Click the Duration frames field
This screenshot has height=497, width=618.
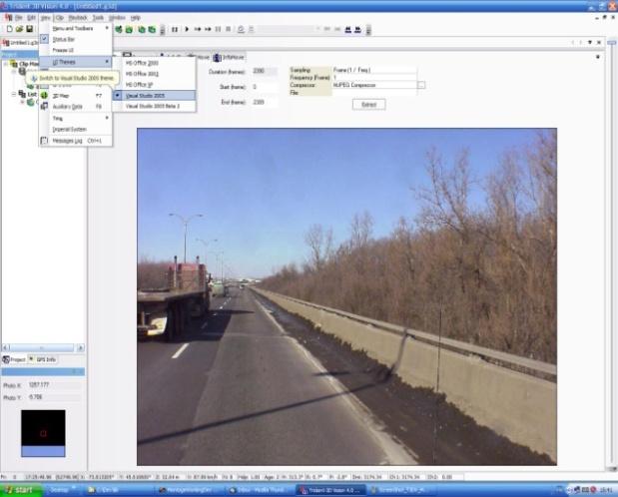(264, 71)
